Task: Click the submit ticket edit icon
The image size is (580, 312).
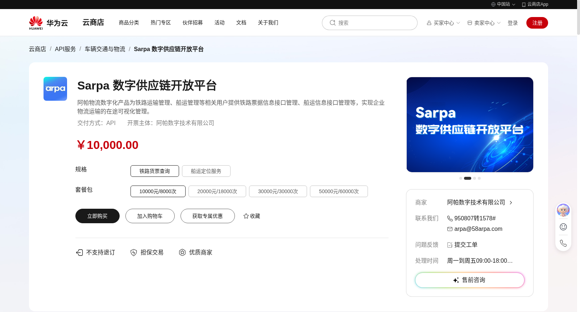Action: [450, 245]
